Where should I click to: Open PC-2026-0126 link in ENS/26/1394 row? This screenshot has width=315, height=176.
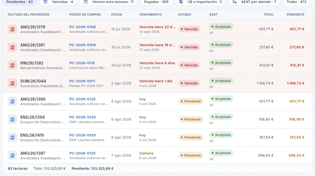coord(82,117)
